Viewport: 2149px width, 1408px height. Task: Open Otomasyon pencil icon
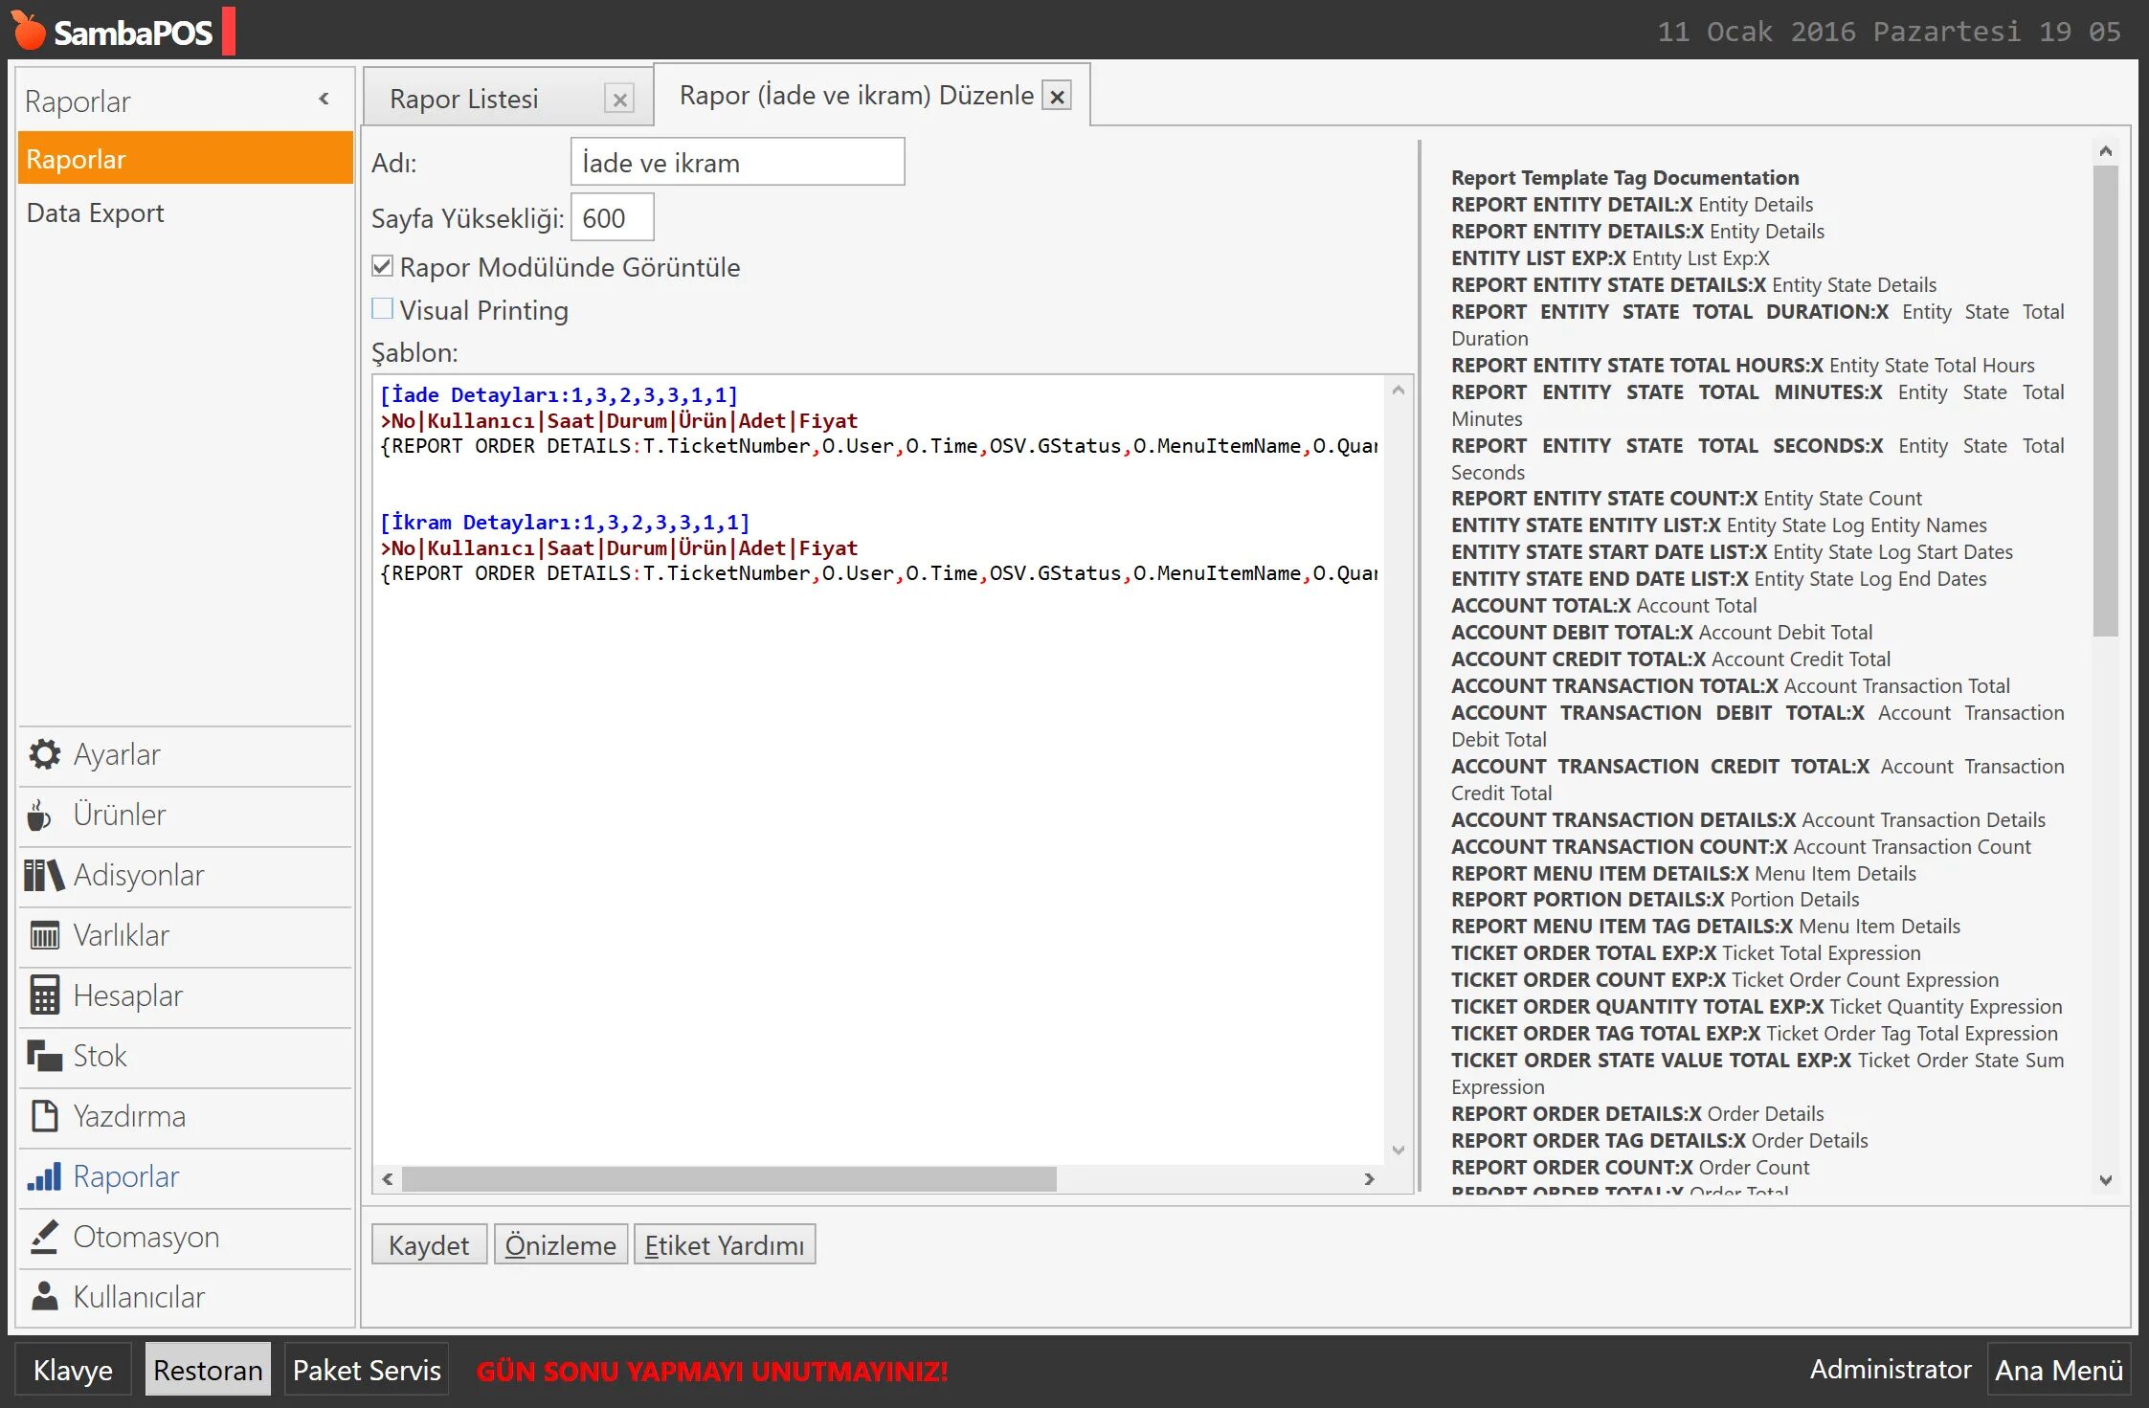click(44, 1237)
